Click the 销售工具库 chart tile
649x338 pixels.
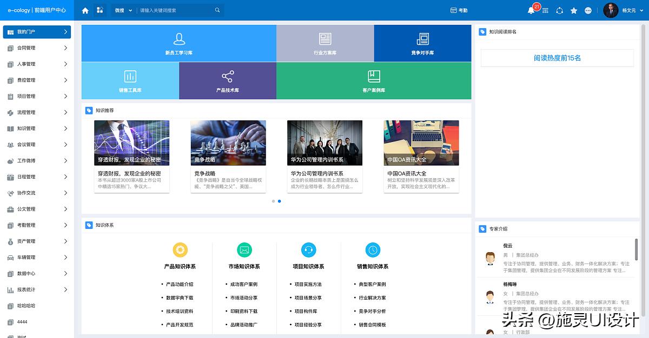pyautogui.click(x=130, y=80)
